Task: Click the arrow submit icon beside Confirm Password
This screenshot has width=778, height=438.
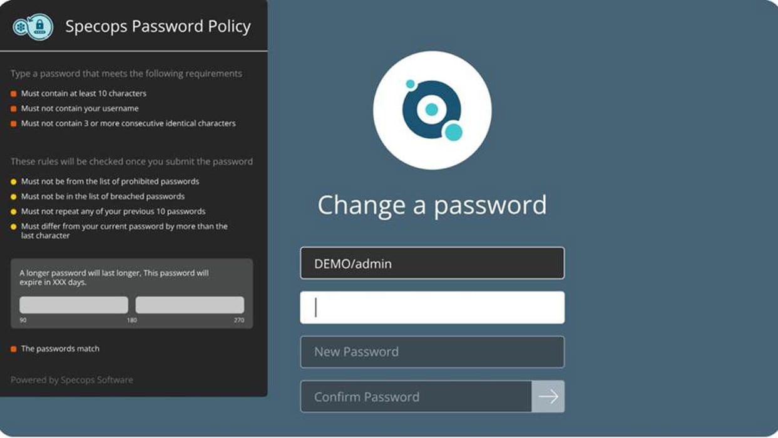Action: pos(548,396)
